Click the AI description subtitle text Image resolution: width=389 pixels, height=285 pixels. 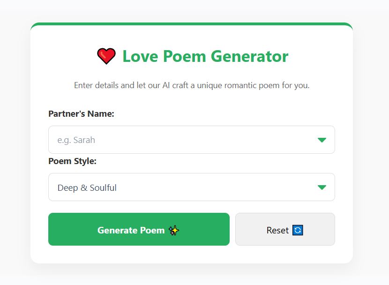191,85
